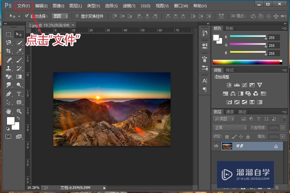Image resolution: width=290 pixels, height=193 pixels.
Task: Click the delete layer trash icon
Action: pyautogui.click(x=277, y=188)
